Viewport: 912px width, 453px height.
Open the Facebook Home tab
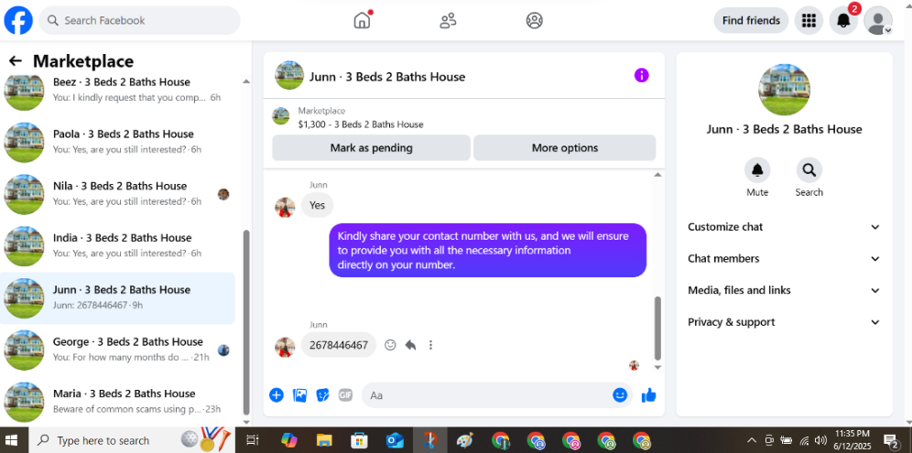362,20
